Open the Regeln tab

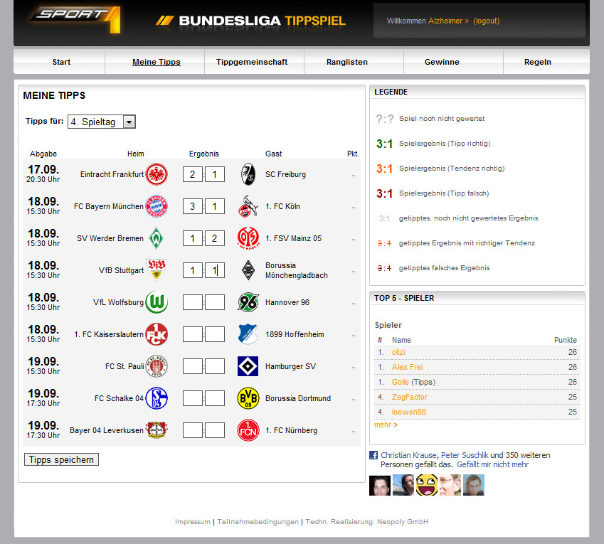click(x=537, y=62)
